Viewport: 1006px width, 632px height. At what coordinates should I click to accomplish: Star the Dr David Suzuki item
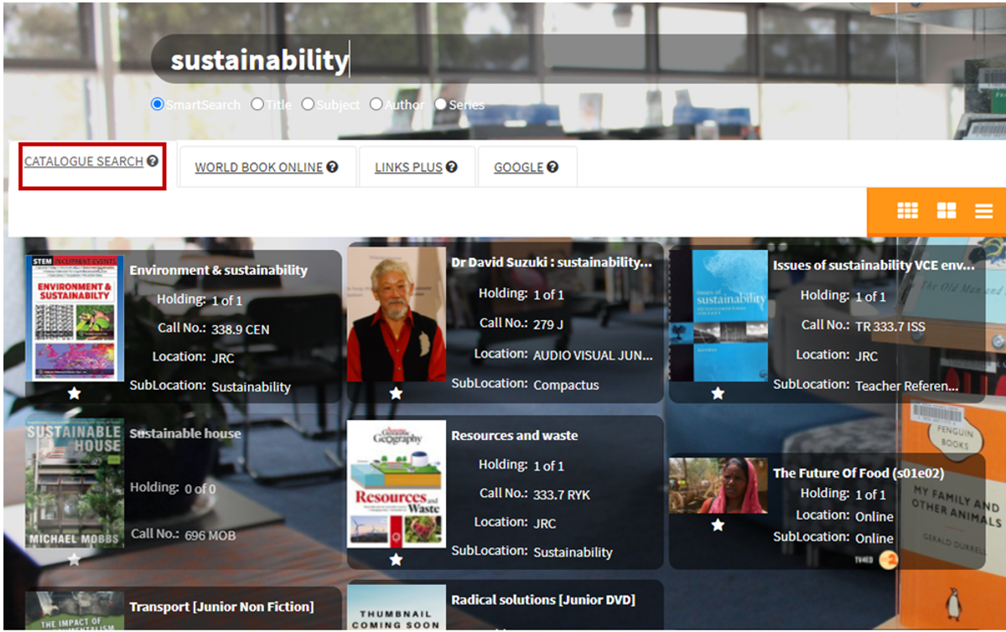coord(396,393)
